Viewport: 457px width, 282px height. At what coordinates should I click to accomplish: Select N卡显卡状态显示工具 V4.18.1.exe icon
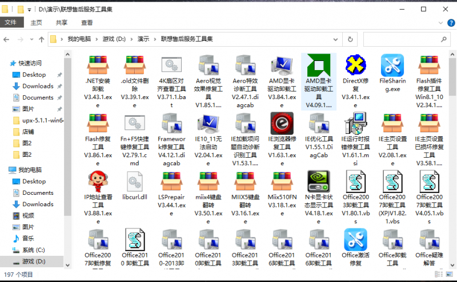tap(319, 181)
